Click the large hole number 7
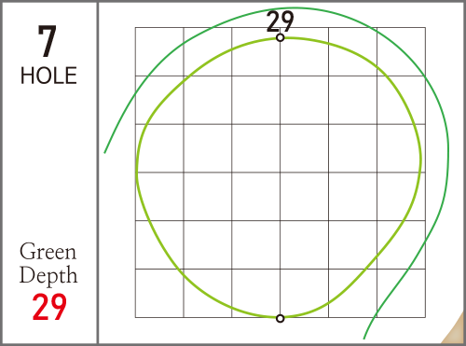 point(48,41)
